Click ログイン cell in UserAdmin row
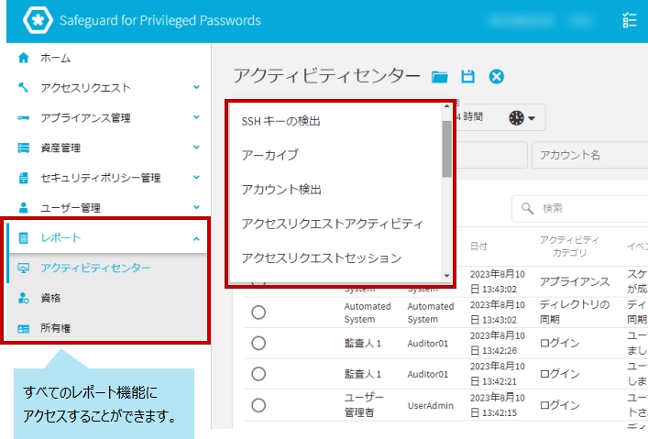The height and width of the screenshot is (439, 648). (x=560, y=405)
